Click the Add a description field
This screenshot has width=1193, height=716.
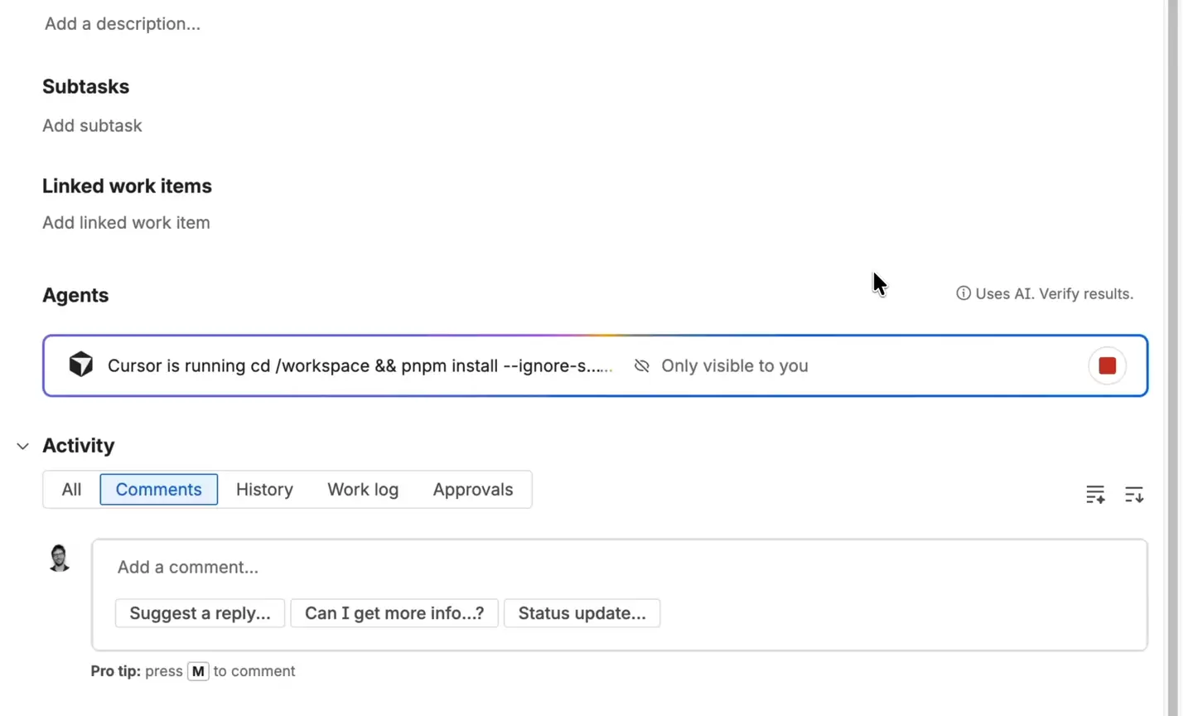coord(123,23)
